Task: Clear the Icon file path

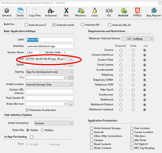Action: pos(65,59)
